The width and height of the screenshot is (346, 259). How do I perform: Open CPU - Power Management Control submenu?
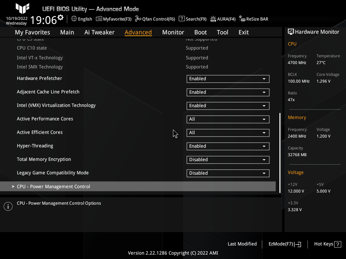[x=53, y=186]
